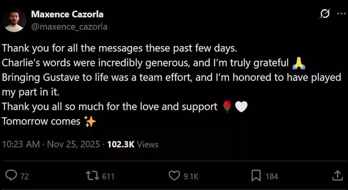Image resolution: width=348 pixels, height=190 pixels.
Task: View the 102.3K Views analytics
Action: [x=133, y=144]
